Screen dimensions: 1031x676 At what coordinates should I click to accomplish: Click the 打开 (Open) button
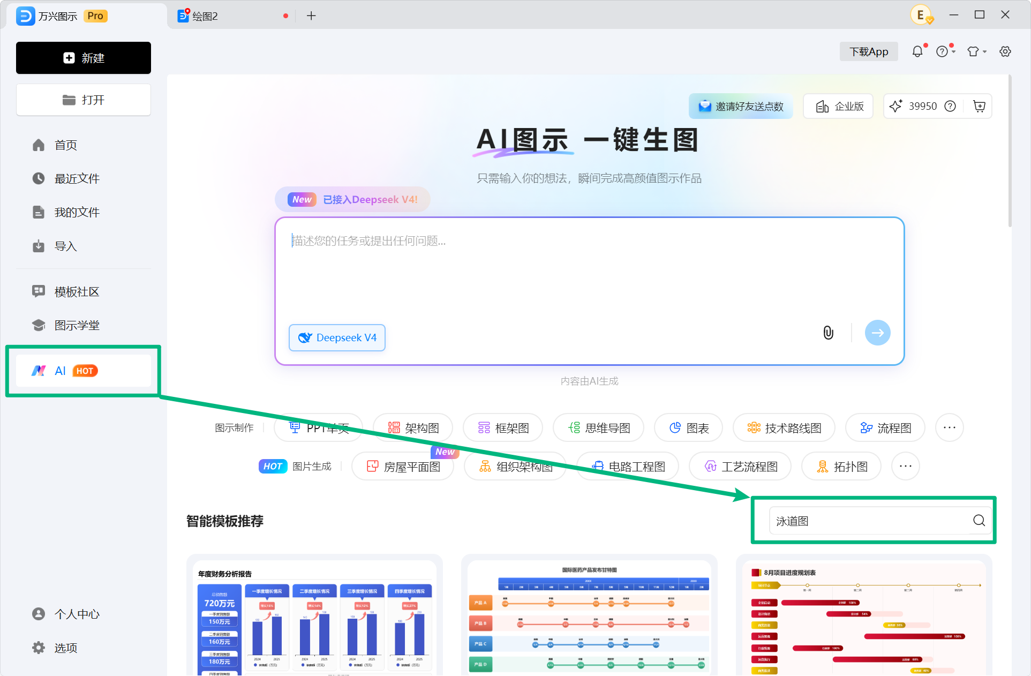84,100
